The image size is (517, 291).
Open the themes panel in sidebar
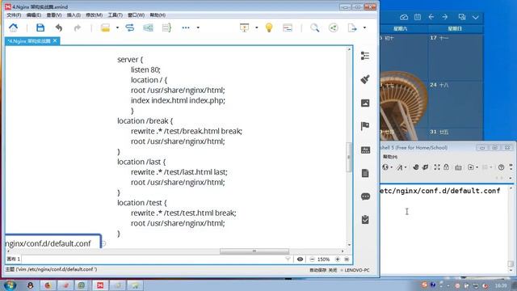pos(365,150)
